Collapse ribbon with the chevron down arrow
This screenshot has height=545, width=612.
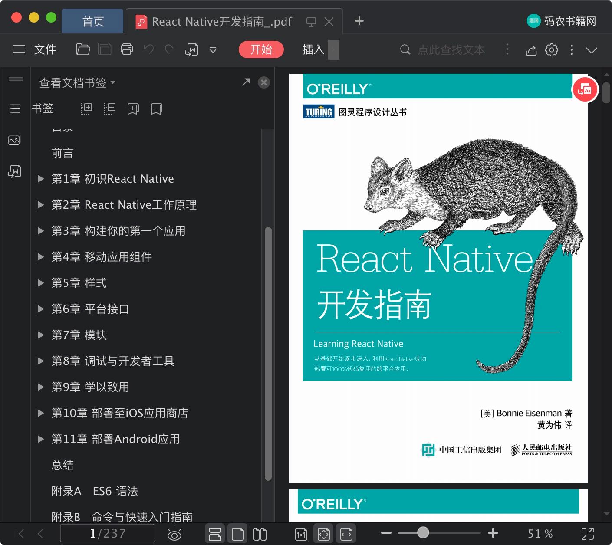click(x=592, y=50)
